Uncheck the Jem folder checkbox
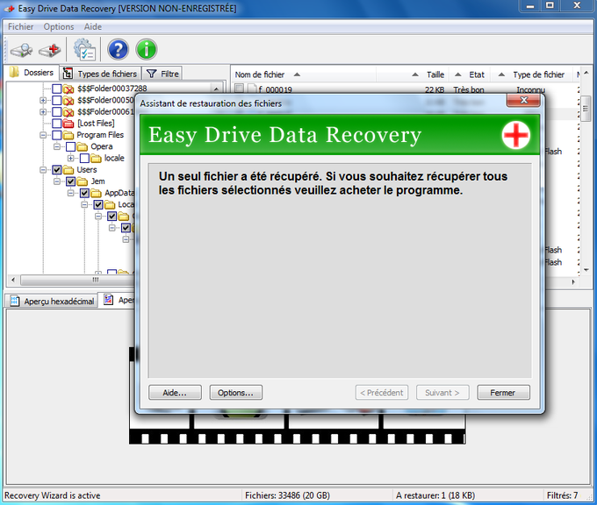Viewport: 597px width, 505px height. 70,181
